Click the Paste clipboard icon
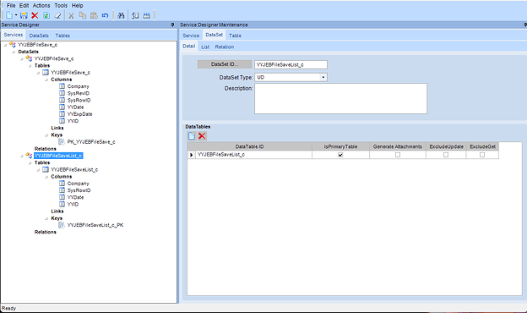The height and width of the screenshot is (313, 527). click(94, 15)
